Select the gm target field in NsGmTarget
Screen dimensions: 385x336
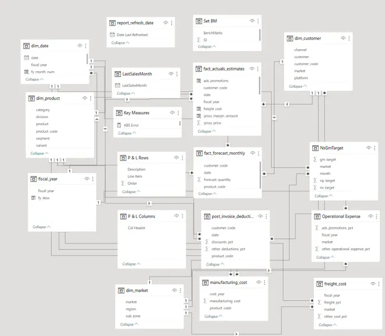[328, 159]
